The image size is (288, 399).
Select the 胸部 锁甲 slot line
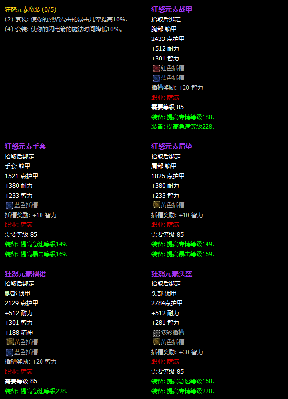164,29
